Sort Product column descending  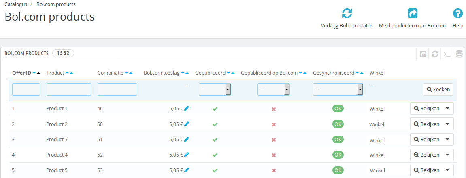tap(67, 73)
